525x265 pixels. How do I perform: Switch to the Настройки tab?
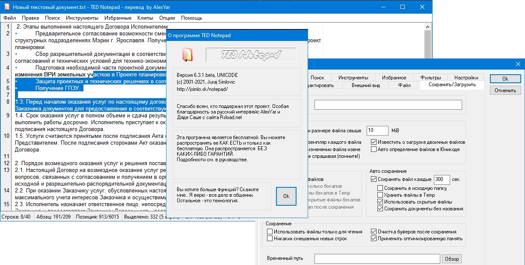(466, 78)
